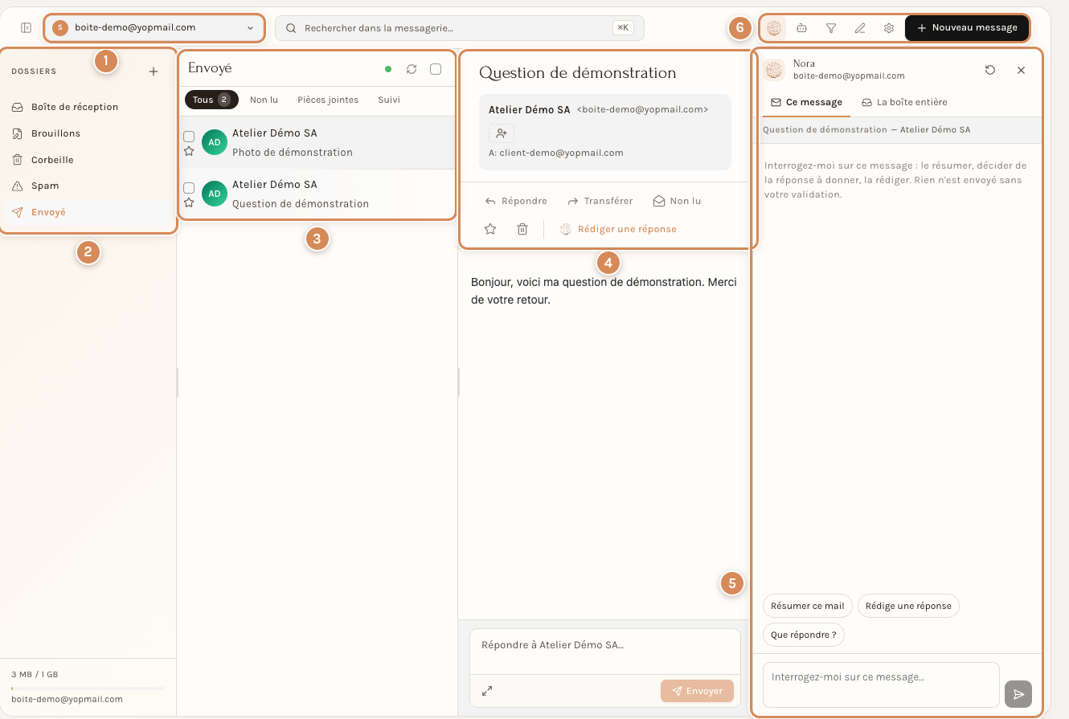The height and width of the screenshot is (719, 1069).
Task: Reset the Nora conversation with the circular arrow
Action: click(x=990, y=70)
